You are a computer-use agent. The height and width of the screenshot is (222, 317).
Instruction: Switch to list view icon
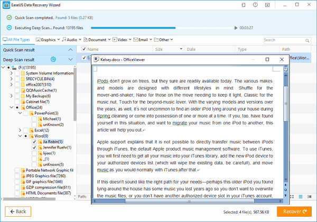301,197
